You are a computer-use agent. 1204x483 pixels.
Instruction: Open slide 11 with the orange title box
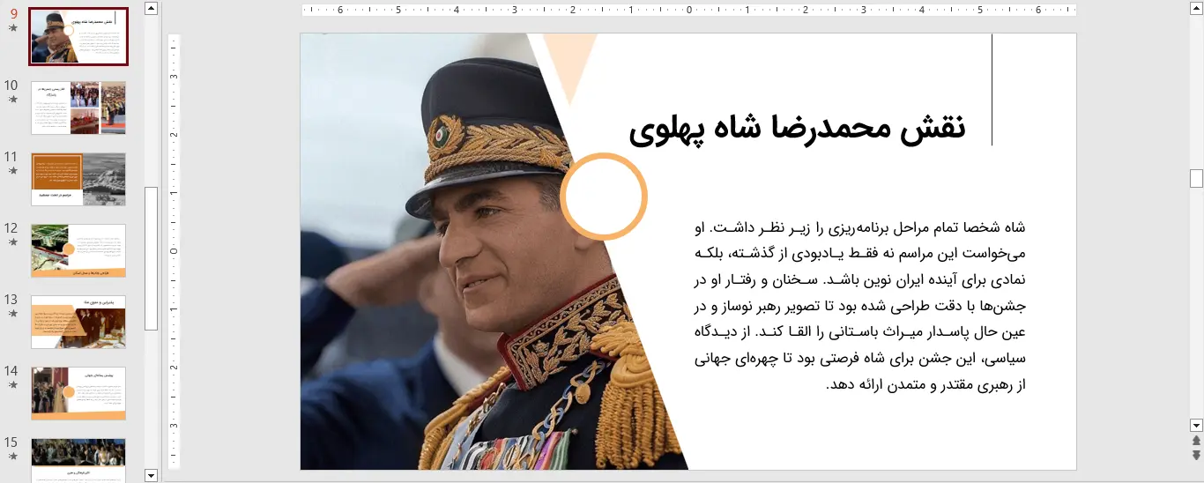coord(78,179)
